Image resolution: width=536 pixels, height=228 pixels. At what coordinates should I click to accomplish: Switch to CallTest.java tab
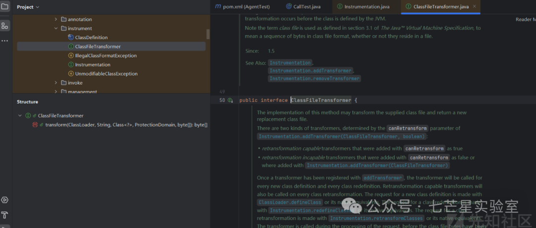pos(303,6)
